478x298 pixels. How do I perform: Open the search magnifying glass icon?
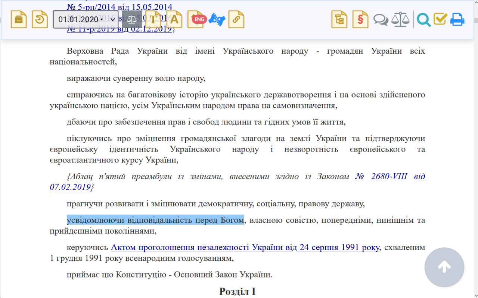pos(423,19)
